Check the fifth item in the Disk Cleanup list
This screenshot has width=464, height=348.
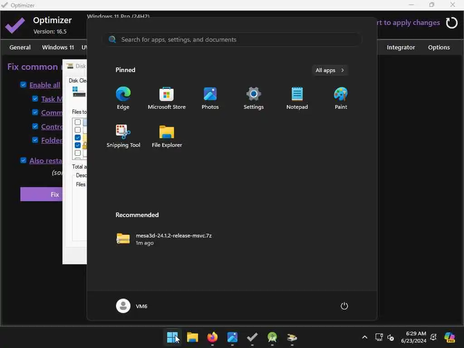(x=77, y=153)
